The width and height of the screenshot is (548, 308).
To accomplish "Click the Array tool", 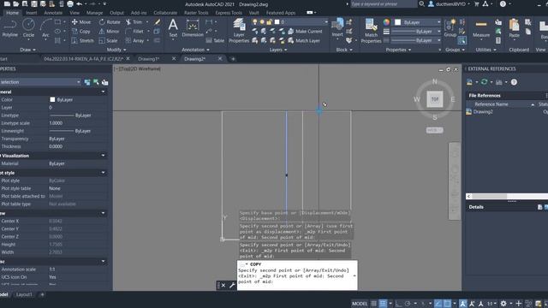I will tap(135, 40).
